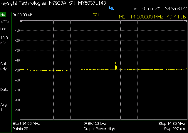188x133 pixels.
Task: Click the 'Swp 227 ms' sweep time
Action: coord(174,129)
